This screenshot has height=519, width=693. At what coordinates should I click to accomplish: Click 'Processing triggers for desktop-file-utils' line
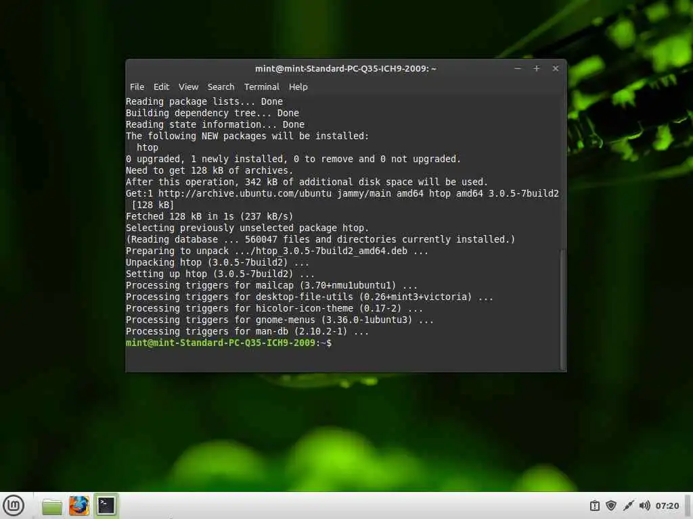click(x=309, y=297)
